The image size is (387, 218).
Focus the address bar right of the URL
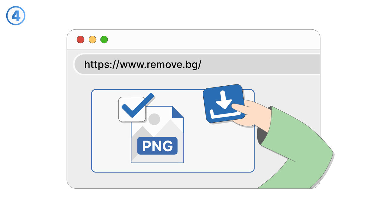point(260,64)
